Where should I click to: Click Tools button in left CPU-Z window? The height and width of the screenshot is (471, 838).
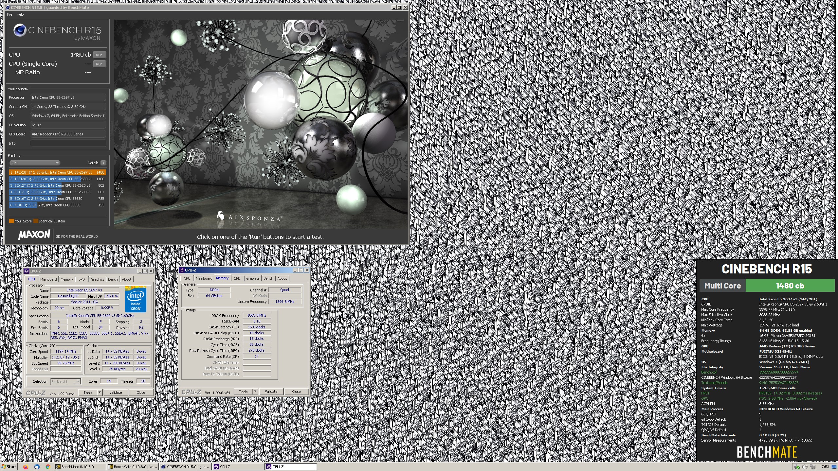pyautogui.click(x=88, y=392)
